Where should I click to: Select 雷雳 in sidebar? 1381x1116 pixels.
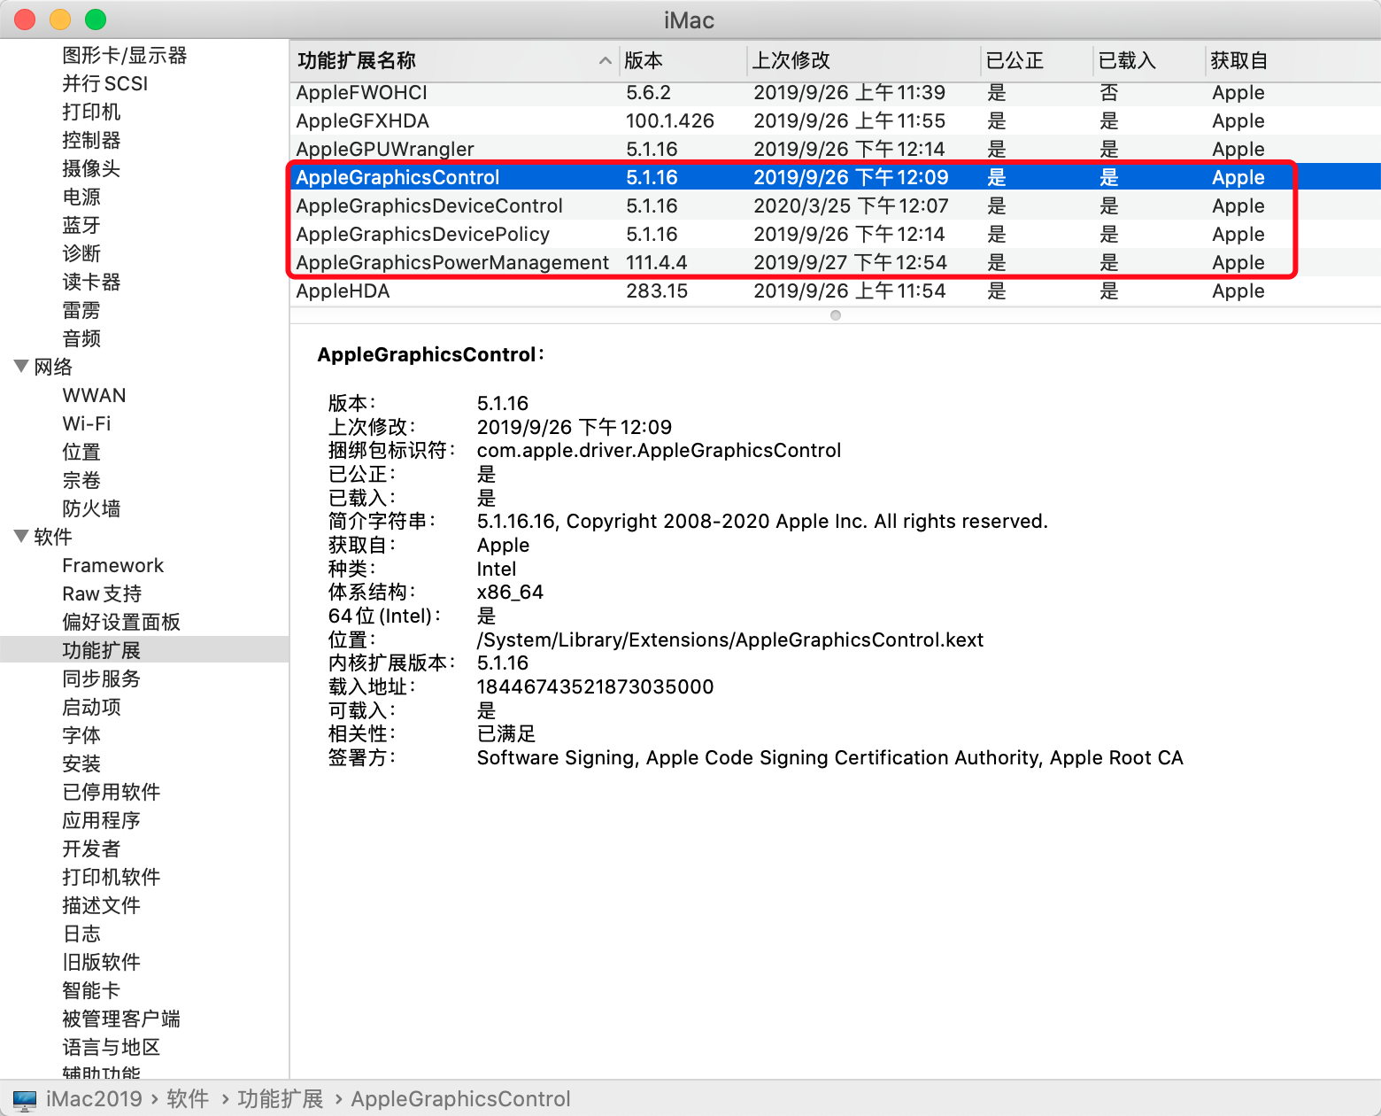[x=81, y=310]
